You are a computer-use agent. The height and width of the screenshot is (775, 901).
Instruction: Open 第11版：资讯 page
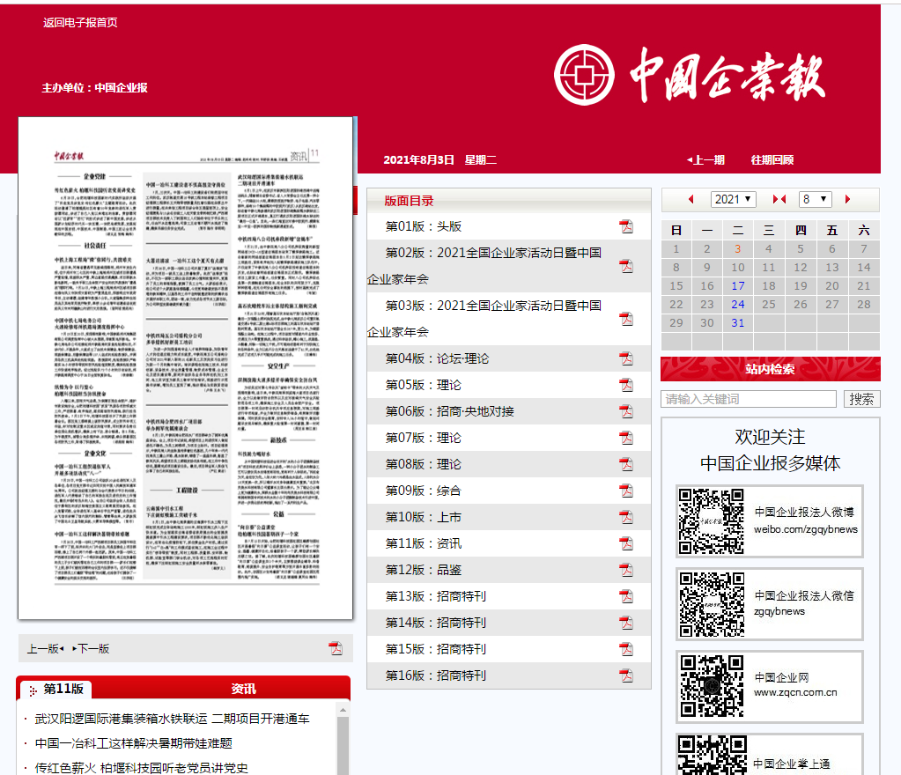coord(424,543)
